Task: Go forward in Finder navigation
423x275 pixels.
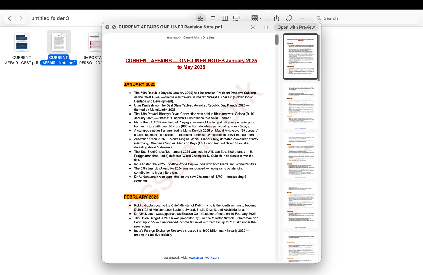Action: click(21, 18)
